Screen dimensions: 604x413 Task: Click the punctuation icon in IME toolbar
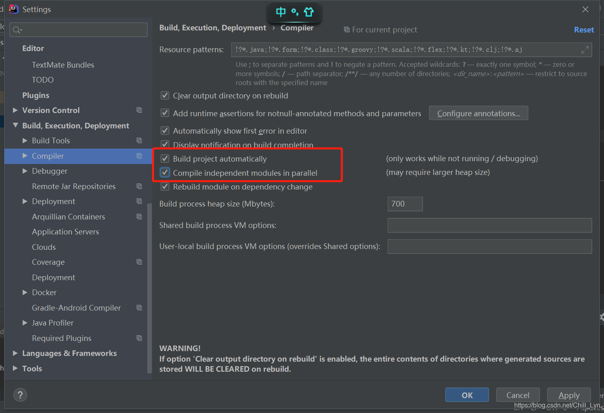pos(295,12)
